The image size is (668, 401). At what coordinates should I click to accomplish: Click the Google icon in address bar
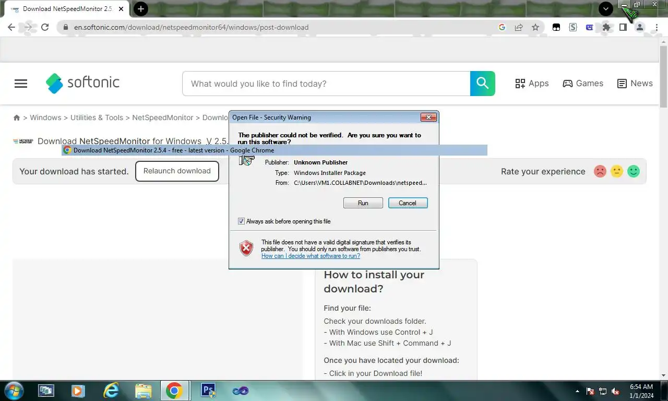[x=502, y=27]
